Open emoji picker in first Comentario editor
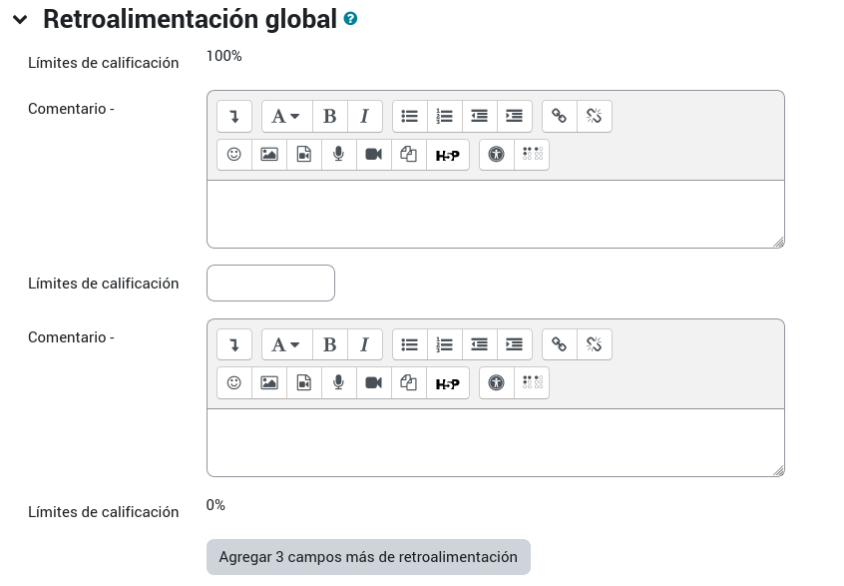 click(x=234, y=155)
